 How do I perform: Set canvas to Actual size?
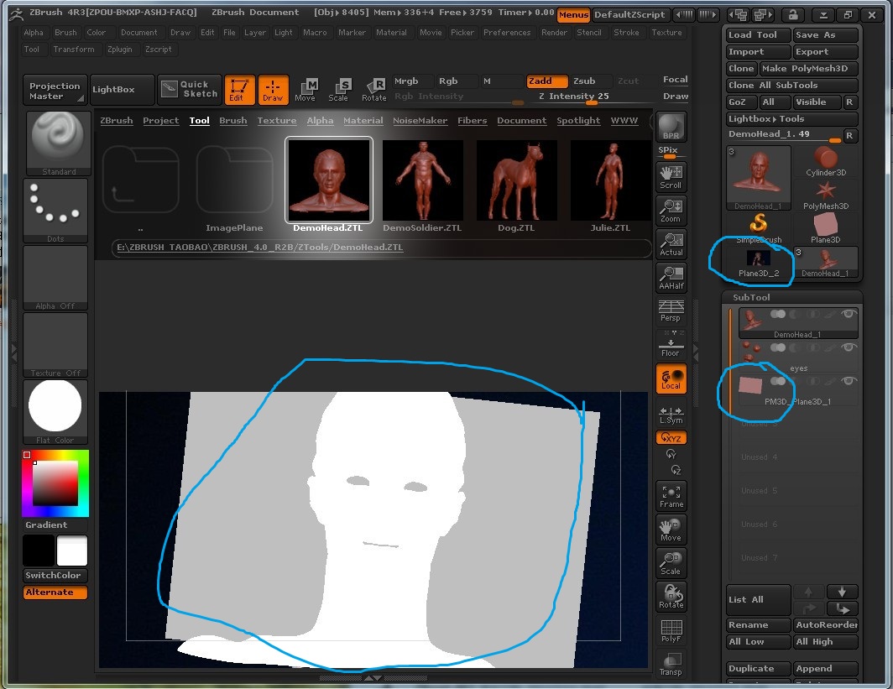(671, 244)
